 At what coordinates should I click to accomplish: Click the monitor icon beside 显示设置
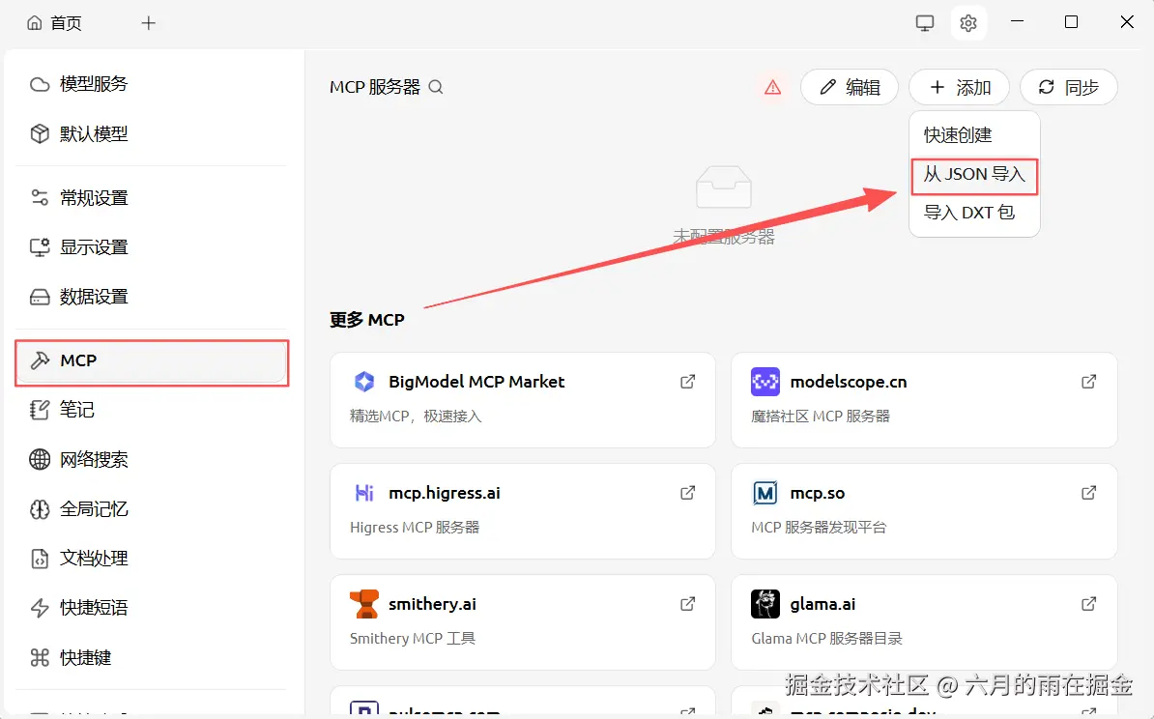pyautogui.click(x=40, y=247)
